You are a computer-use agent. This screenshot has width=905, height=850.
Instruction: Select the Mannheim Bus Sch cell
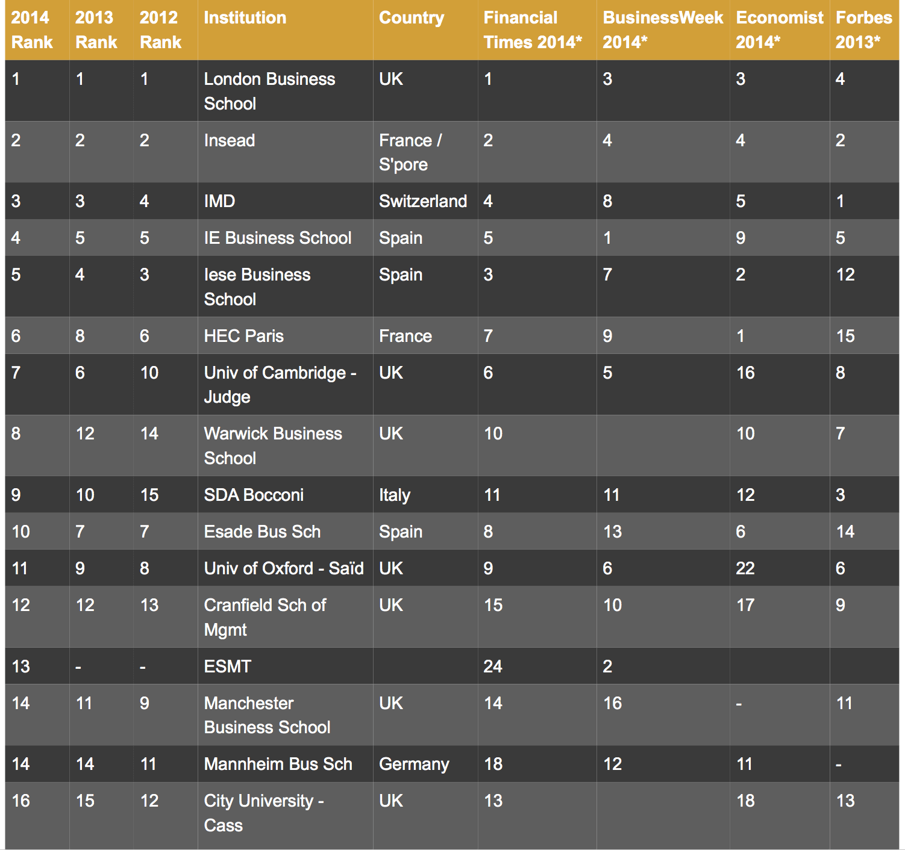(x=286, y=764)
